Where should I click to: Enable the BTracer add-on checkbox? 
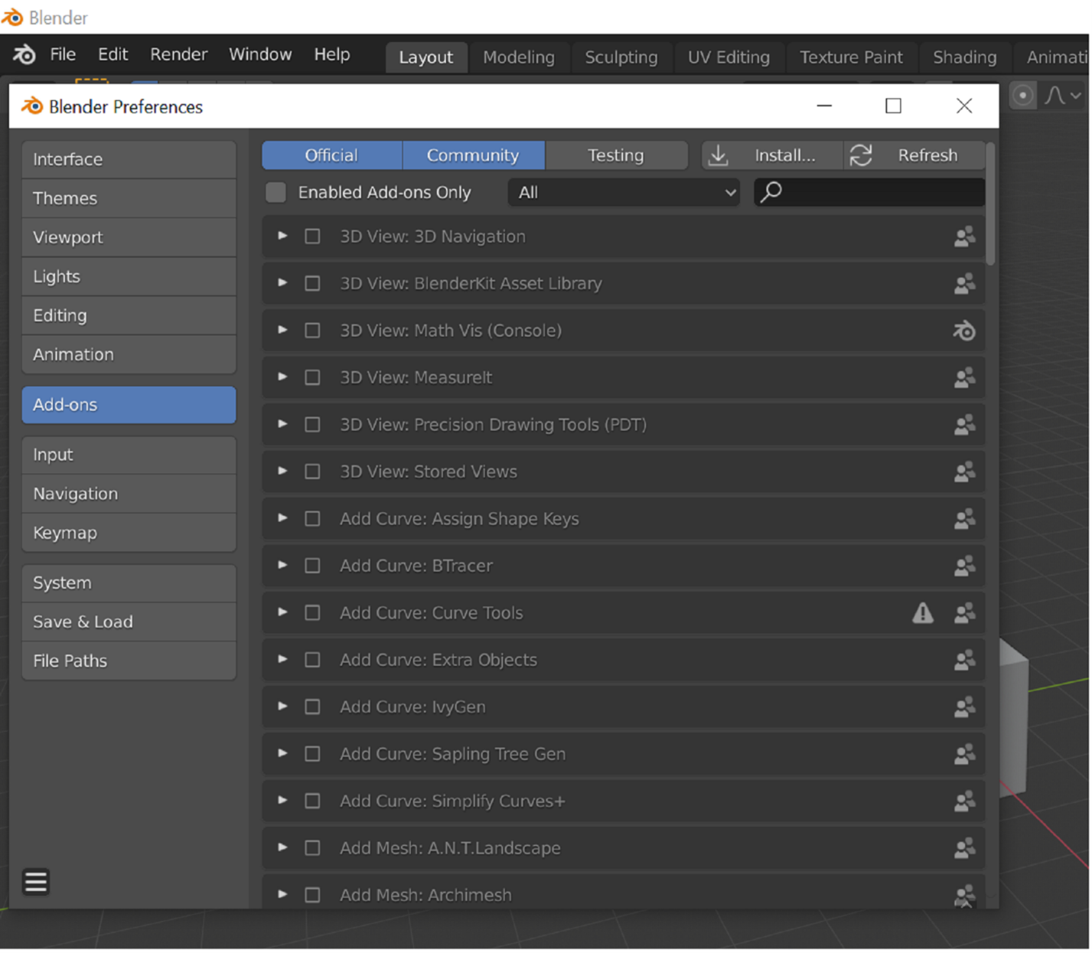point(312,566)
